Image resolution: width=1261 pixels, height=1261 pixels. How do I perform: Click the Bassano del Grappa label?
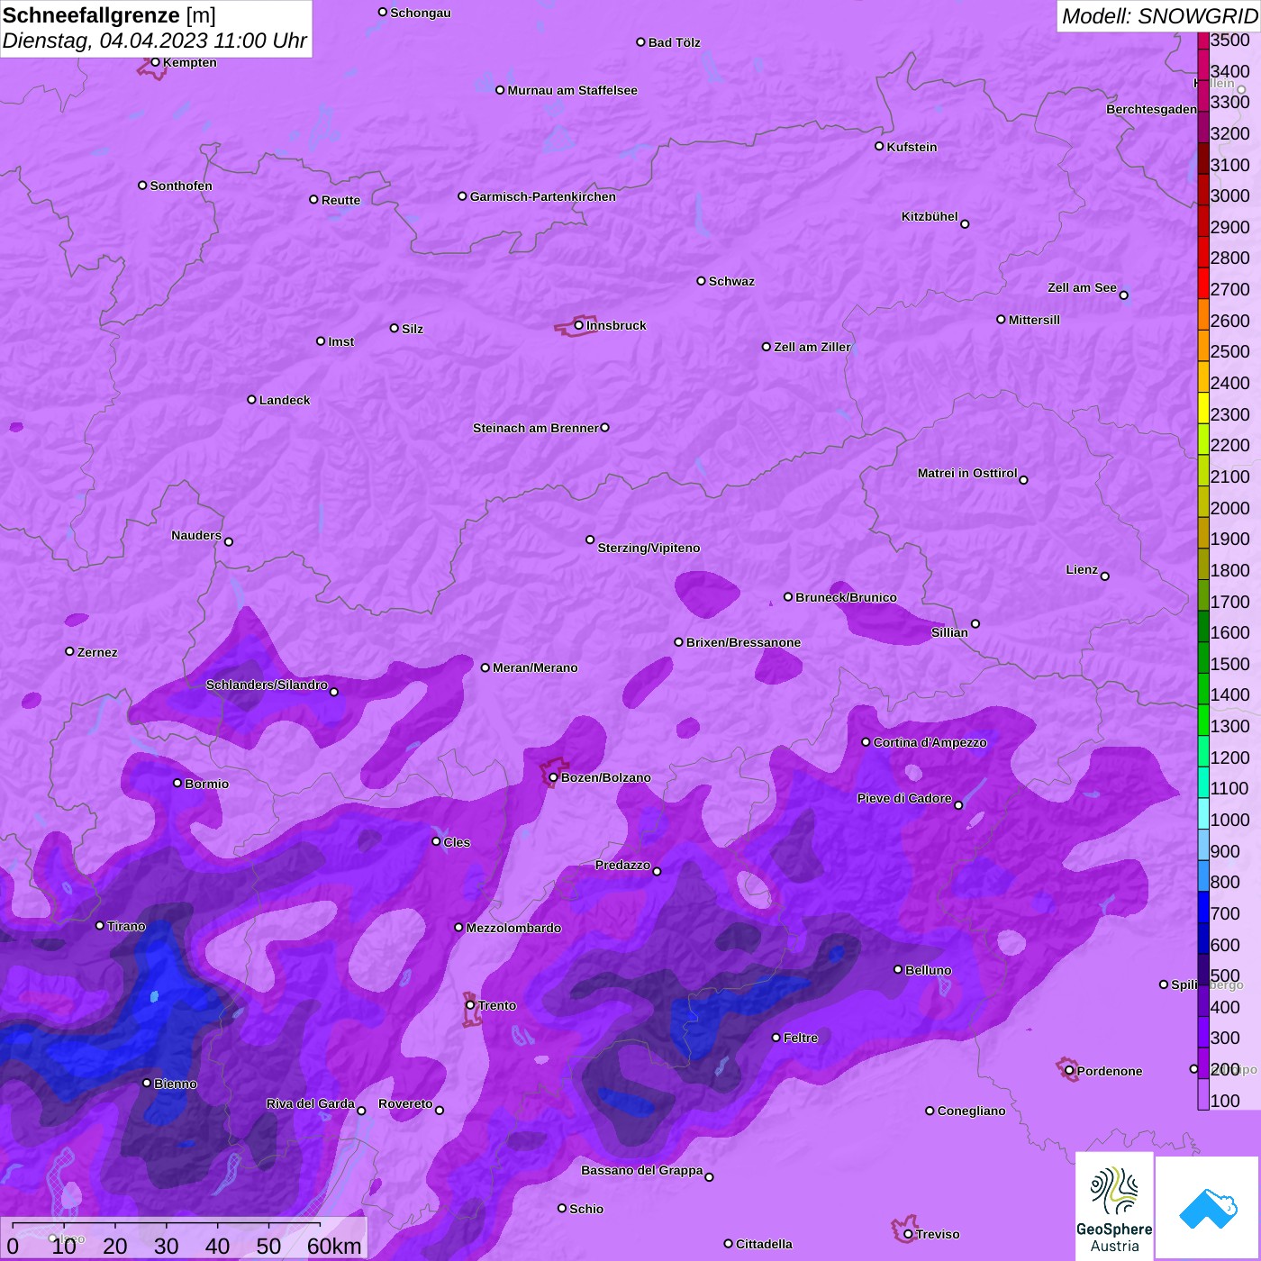(641, 1170)
